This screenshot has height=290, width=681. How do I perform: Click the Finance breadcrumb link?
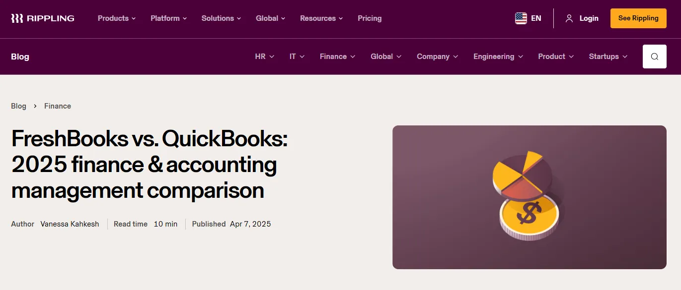point(58,106)
